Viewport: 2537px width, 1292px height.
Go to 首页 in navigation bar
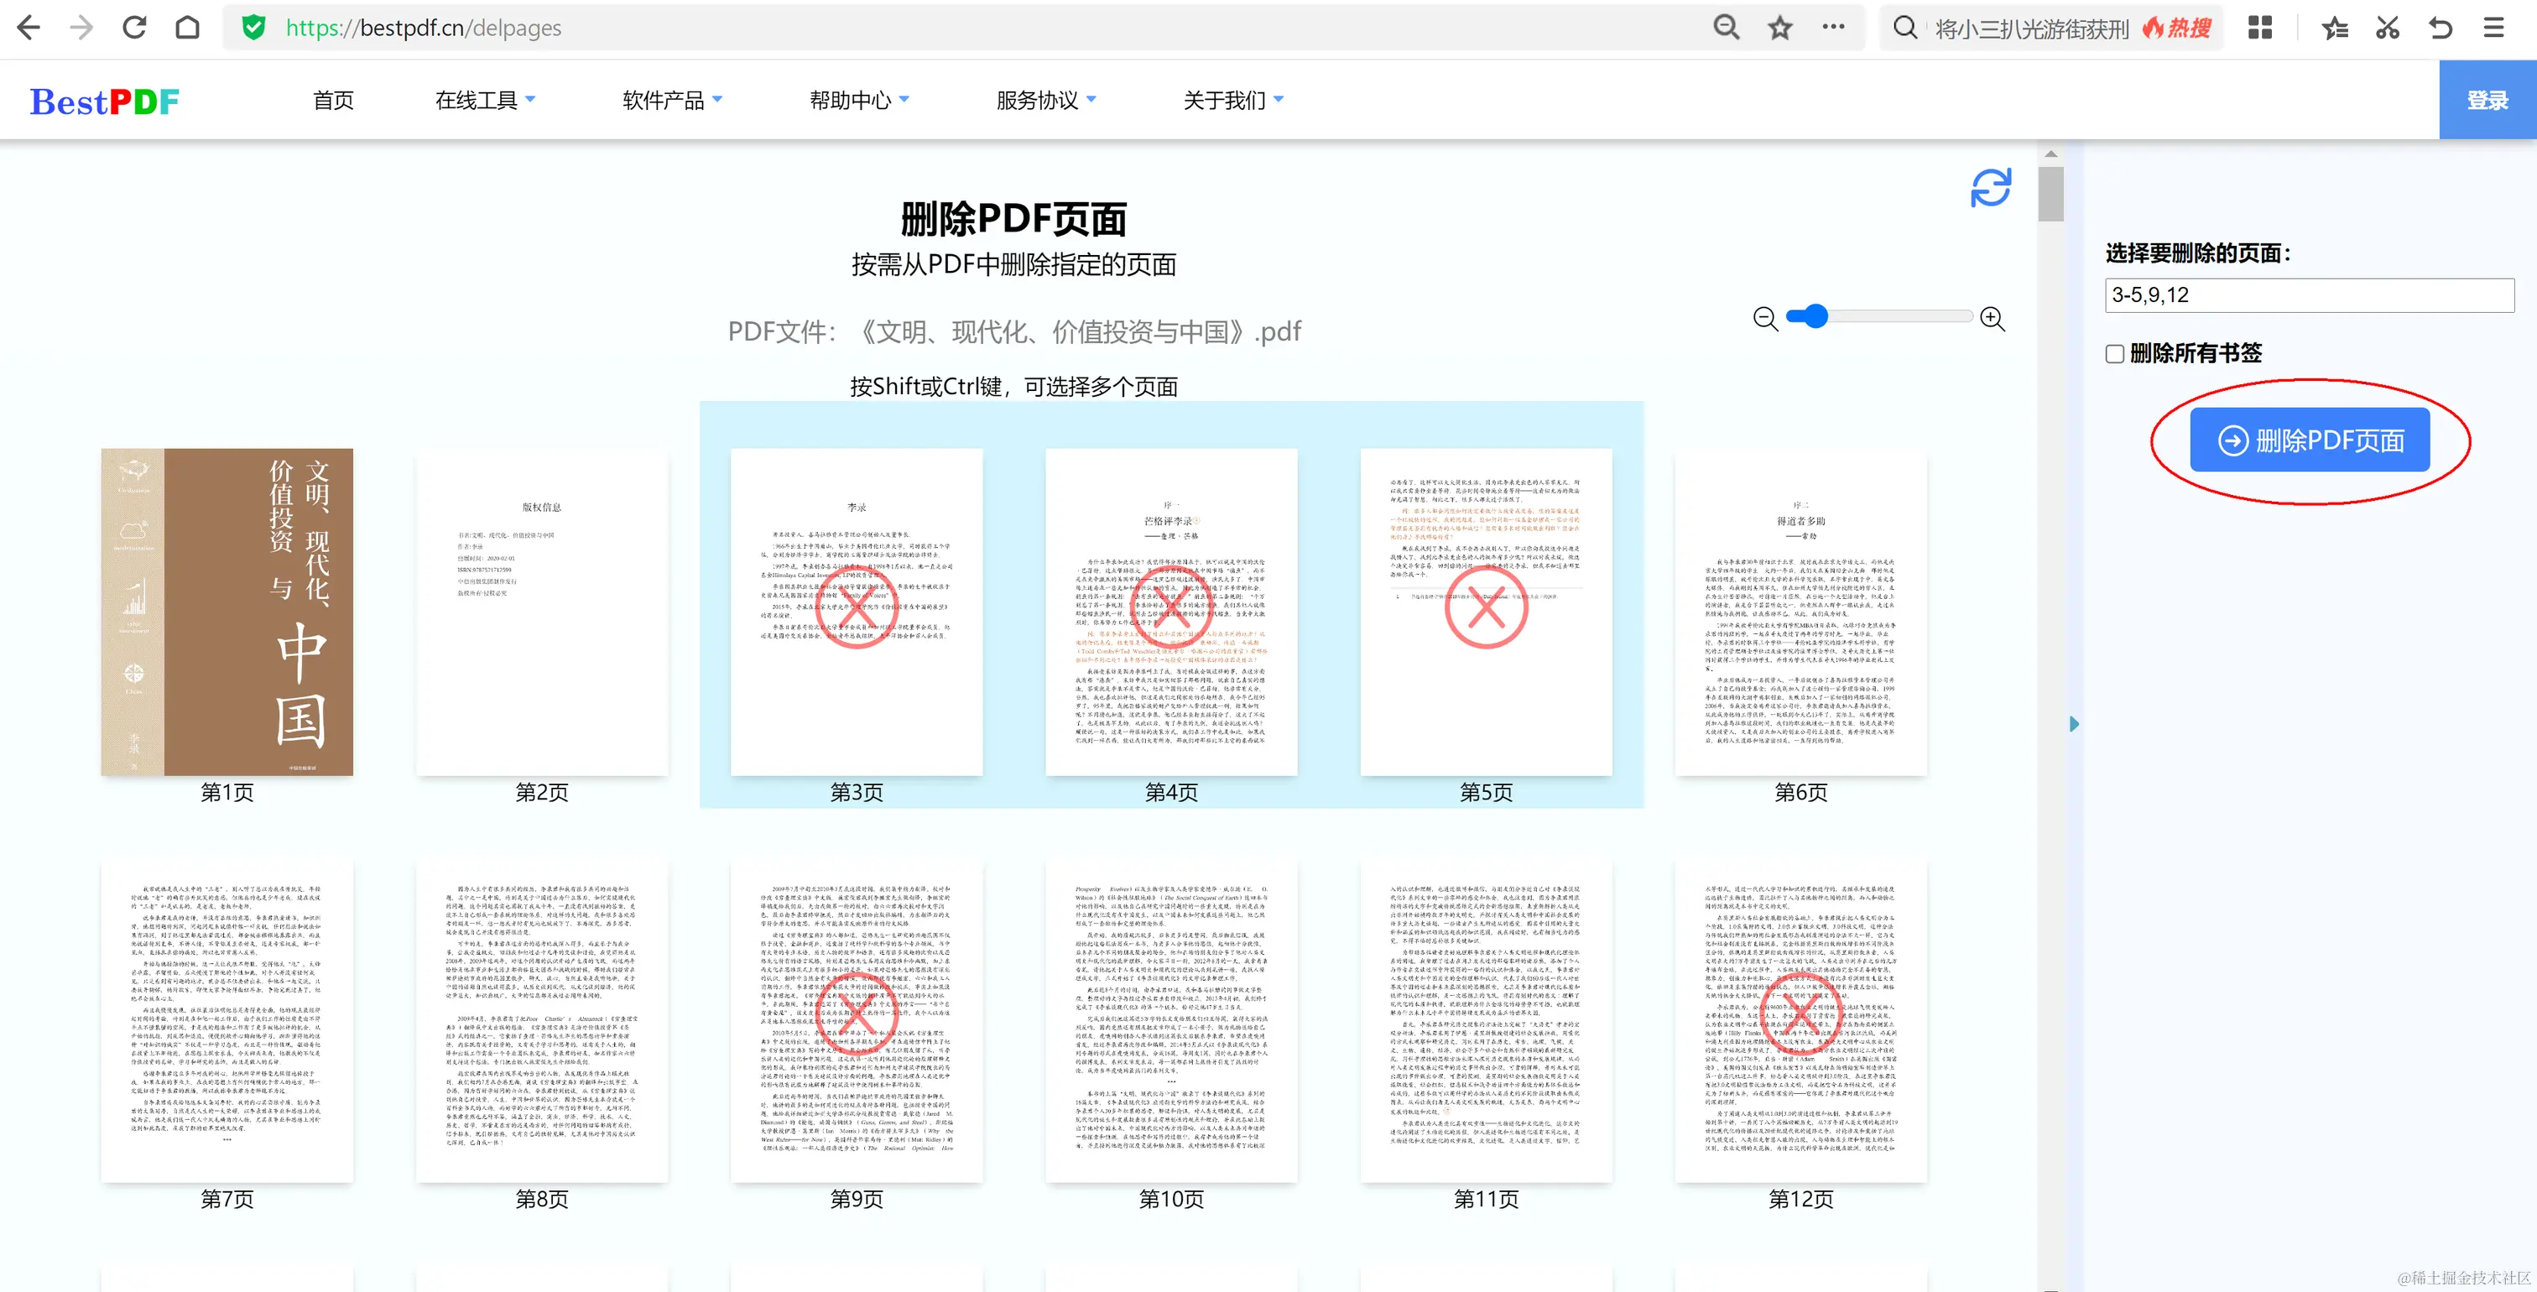(333, 101)
